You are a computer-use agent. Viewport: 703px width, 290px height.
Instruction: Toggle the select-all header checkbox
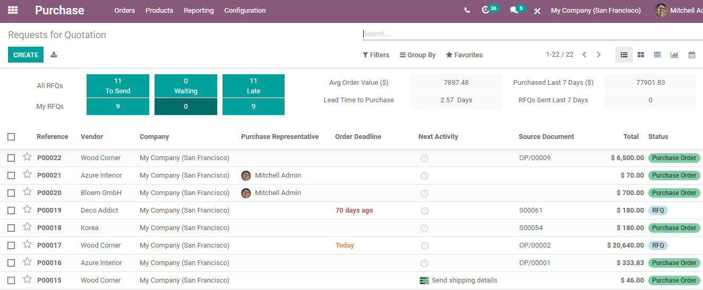pos(11,137)
